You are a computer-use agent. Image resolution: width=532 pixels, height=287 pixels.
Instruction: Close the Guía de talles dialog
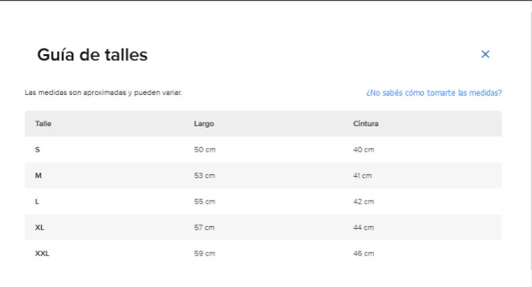(486, 55)
